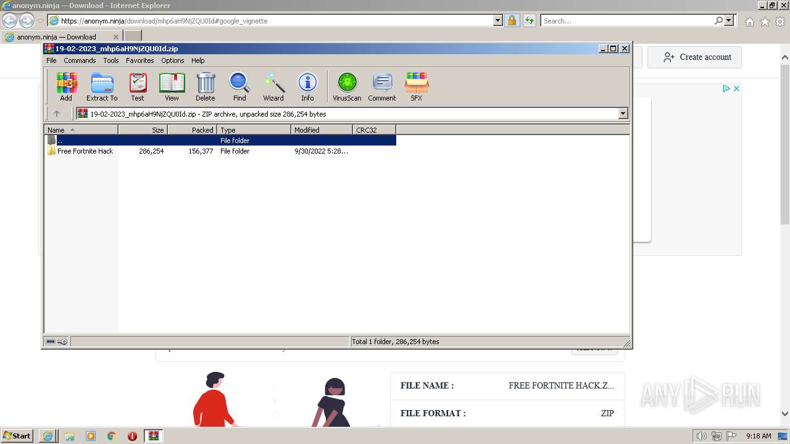Open Chrome from the taskbar
Image resolution: width=790 pixels, height=444 pixels.
click(112, 436)
